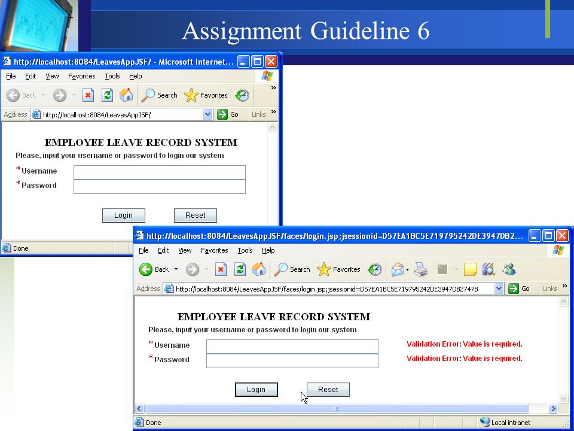Open Forward history dropdown arrow in front window
The image size is (574, 431).
click(206, 269)
